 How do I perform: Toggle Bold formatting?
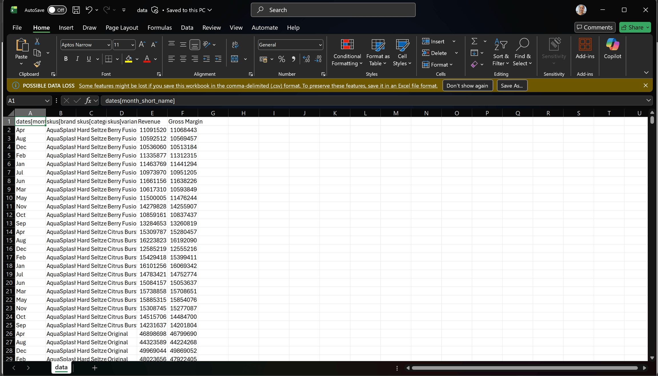coord(66,59)
